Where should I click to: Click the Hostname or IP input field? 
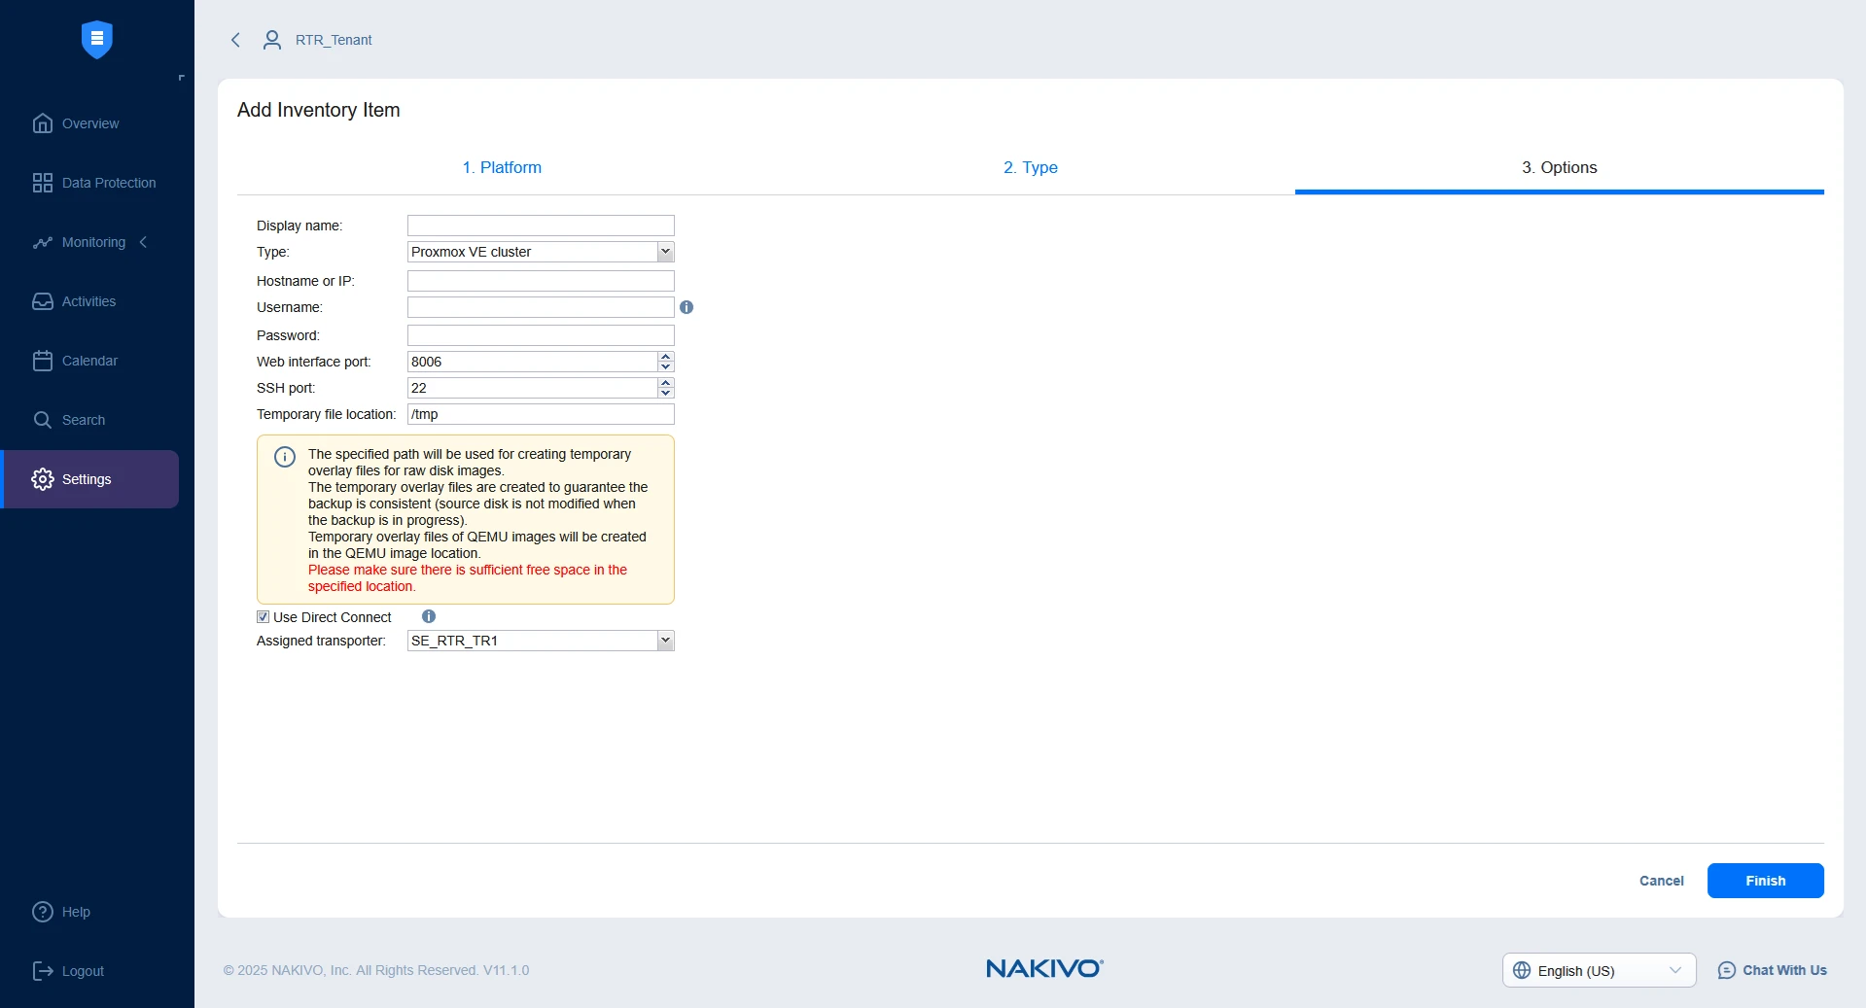(540, 281)
